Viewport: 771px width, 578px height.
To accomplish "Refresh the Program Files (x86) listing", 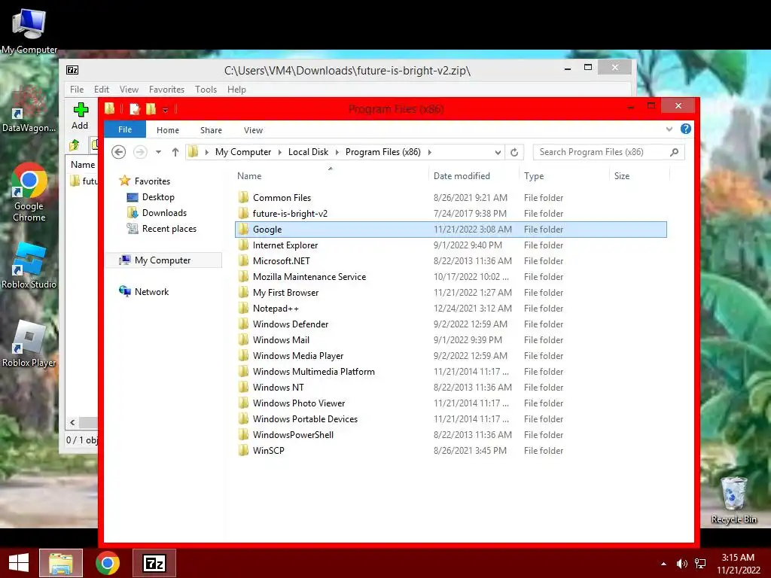I will [x=514, y=152].
